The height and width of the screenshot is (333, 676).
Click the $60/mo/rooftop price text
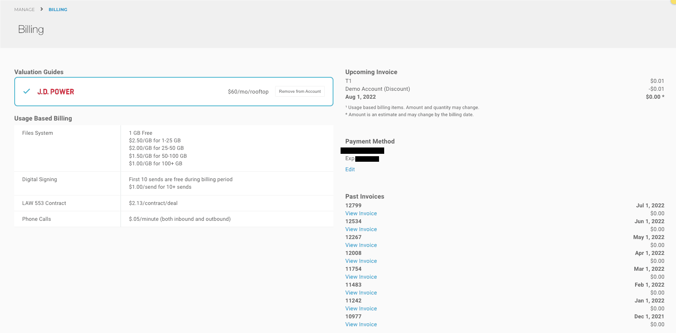[x=248, y=92]
